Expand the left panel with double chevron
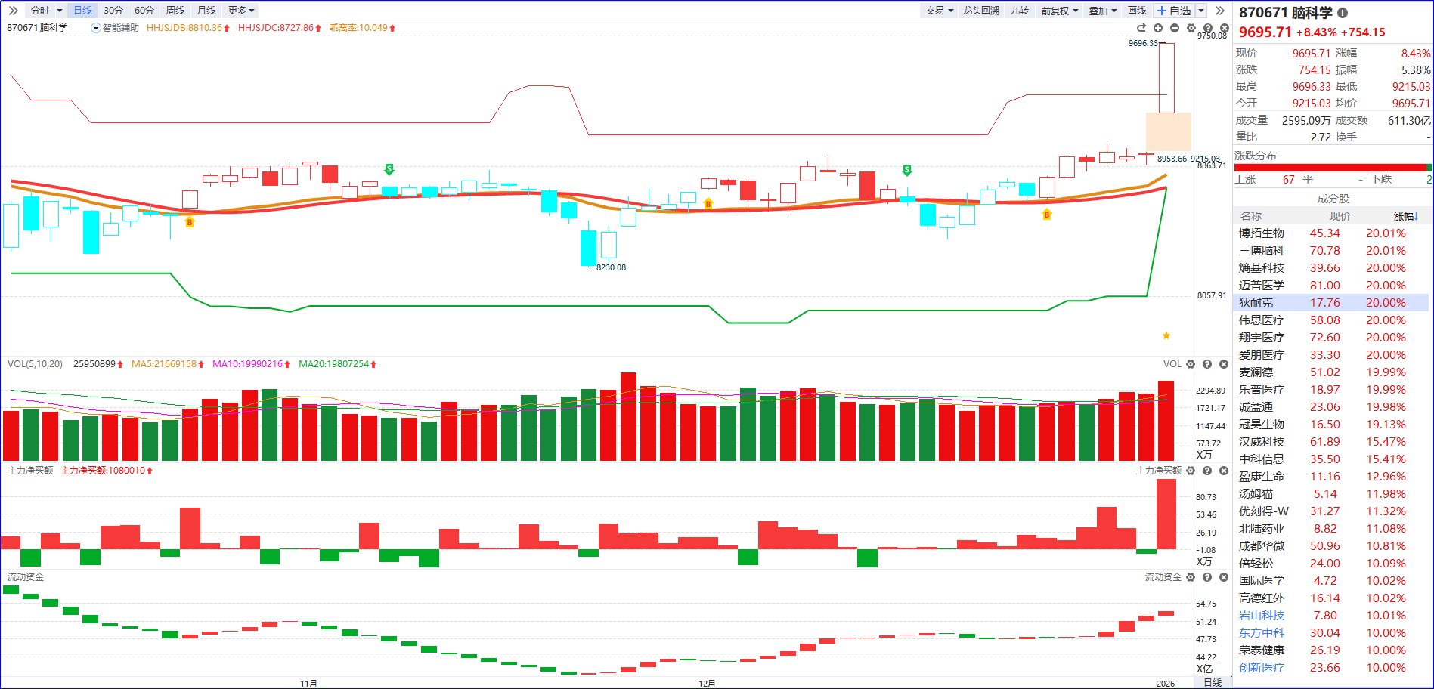 click(13, 11)
